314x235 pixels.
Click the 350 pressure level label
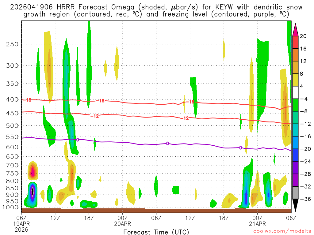tap(12, 84)
